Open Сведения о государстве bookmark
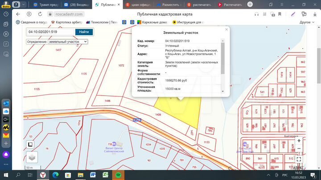 pyautogui.click(x=32, y=22)
